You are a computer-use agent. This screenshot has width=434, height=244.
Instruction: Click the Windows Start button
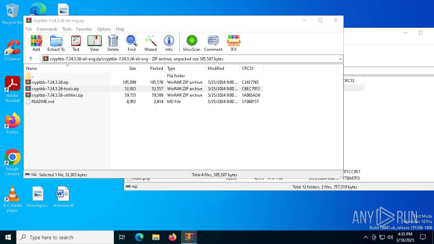click(8, 237)
